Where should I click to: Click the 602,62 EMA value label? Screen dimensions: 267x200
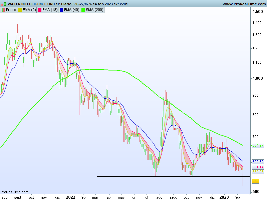click(x=258, y=162)
